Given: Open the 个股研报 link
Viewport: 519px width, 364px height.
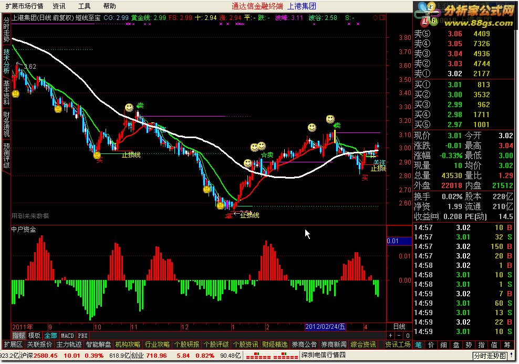Looking at the screenshot, I should (x=186, y=345).
